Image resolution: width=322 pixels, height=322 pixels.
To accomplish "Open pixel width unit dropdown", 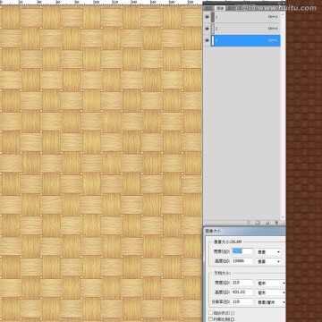I will (268, 252).
